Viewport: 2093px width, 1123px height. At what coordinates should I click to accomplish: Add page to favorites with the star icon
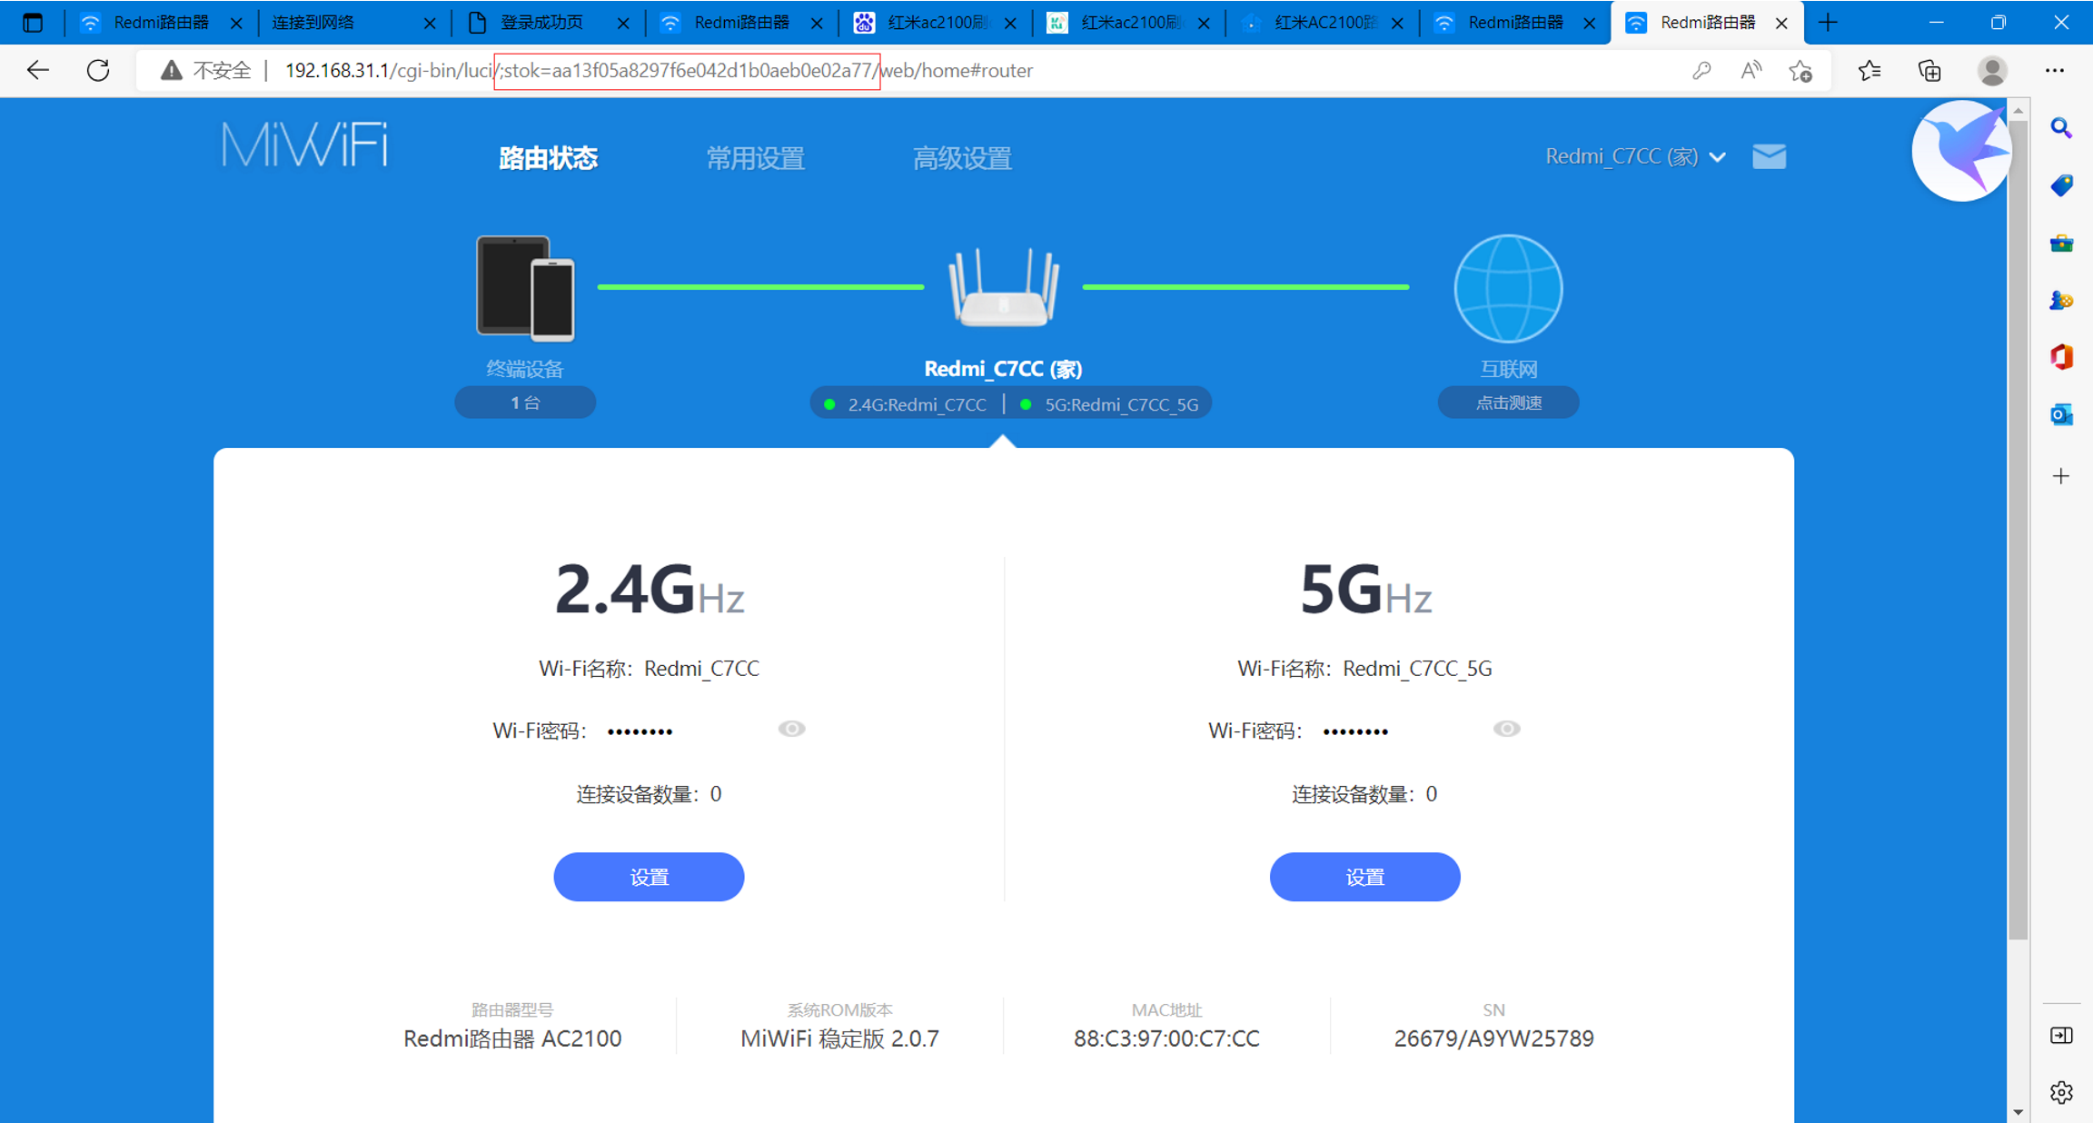(x=1800, y=70)
